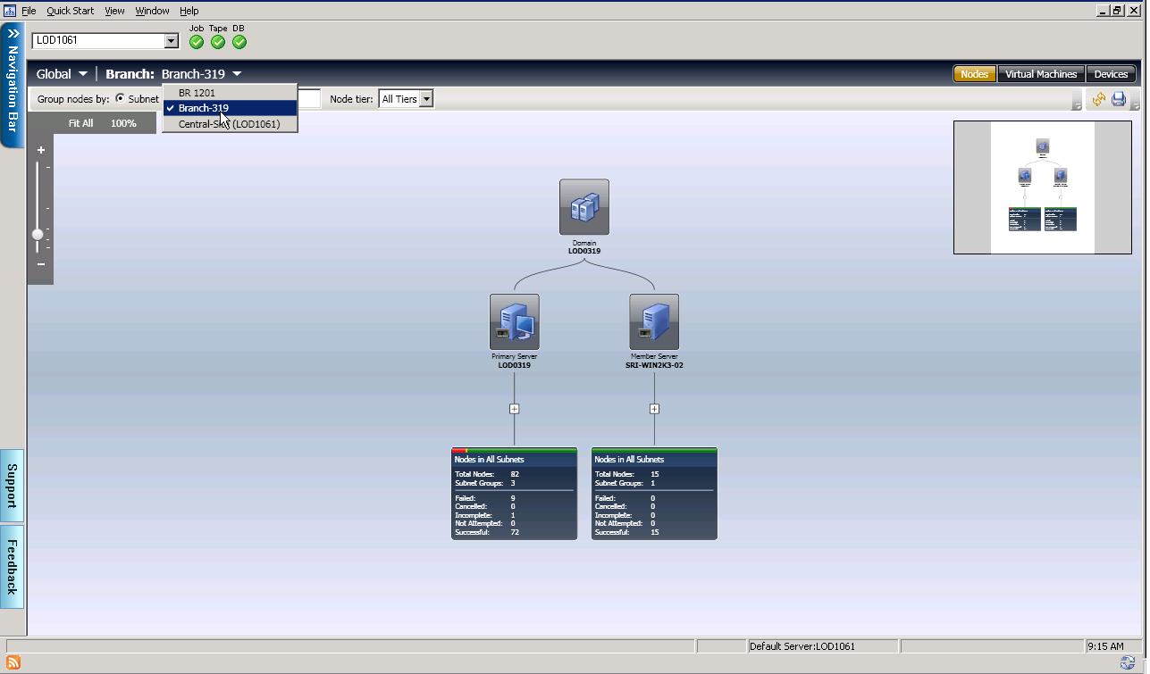Switch to the Nodes view tab
Image resolution: width=1150 pixels, height=674 pixels.
[x=974, y=74]
